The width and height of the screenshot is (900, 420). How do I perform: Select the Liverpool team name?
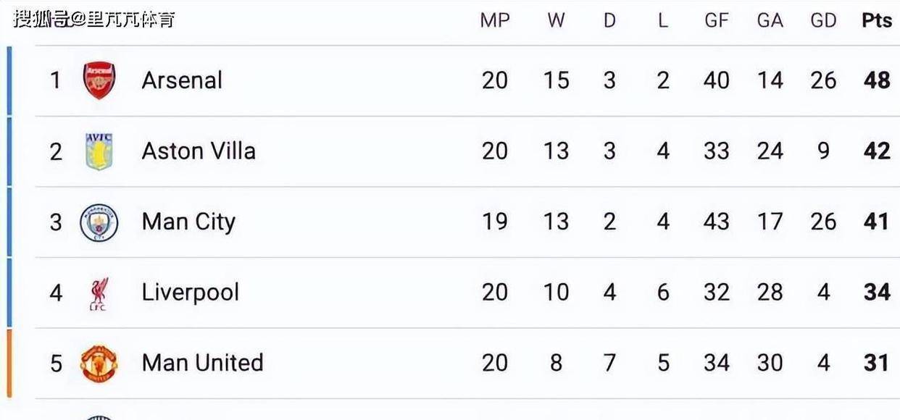(190, 293)
